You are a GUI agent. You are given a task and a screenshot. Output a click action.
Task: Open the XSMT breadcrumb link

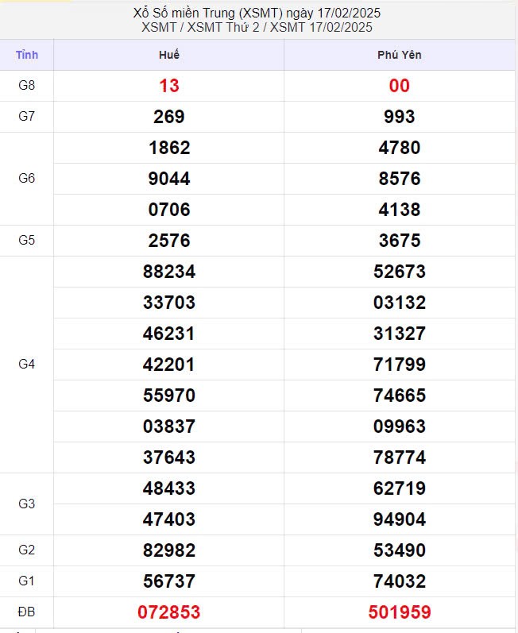(x=160, y=28)
